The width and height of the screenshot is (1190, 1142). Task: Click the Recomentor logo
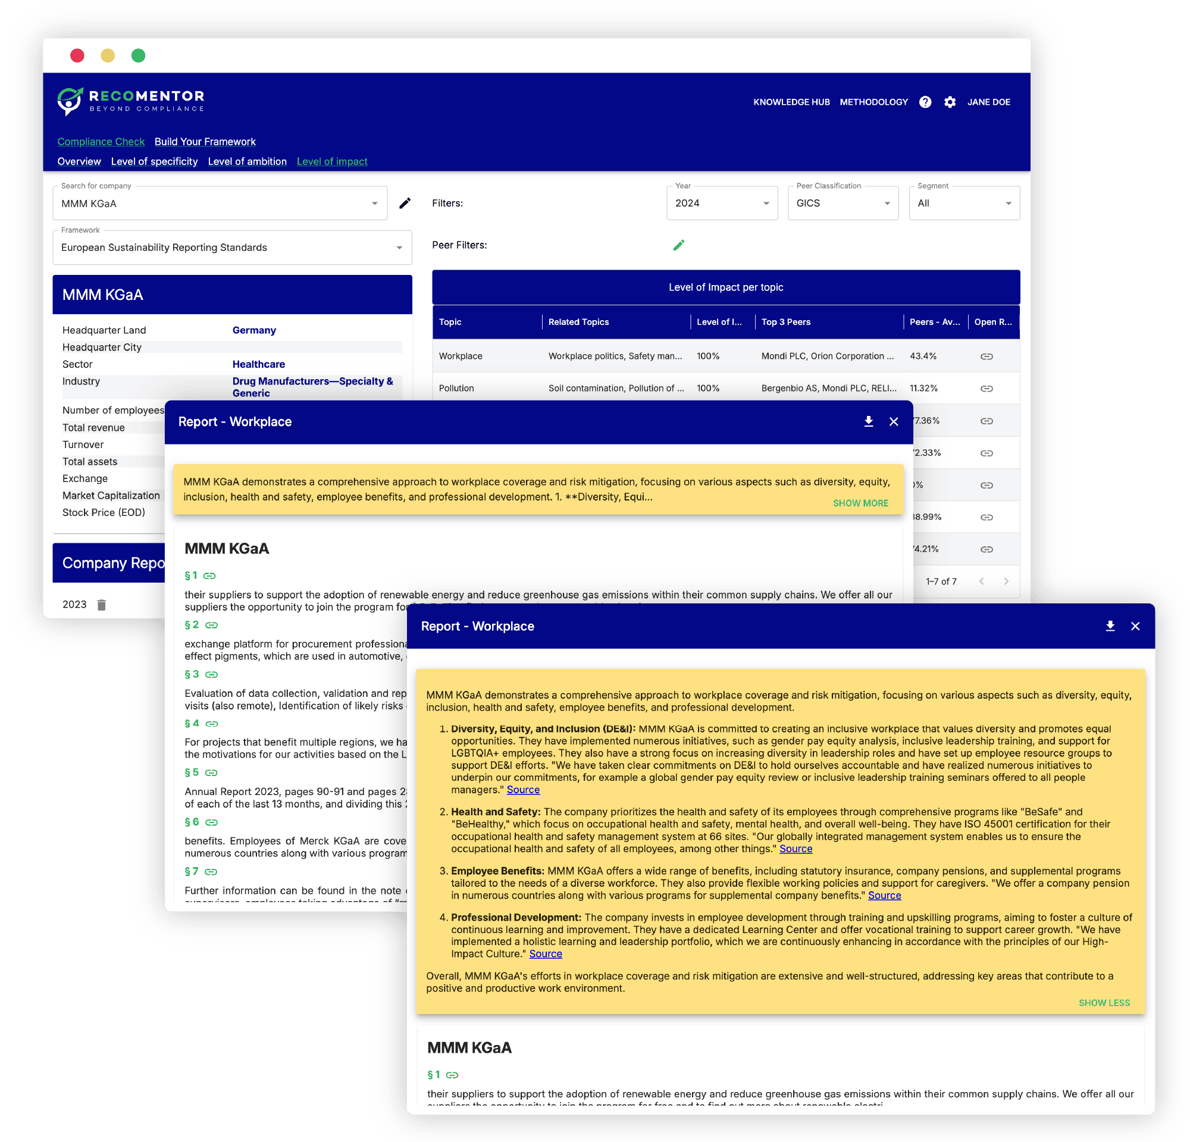click(130, 101)
